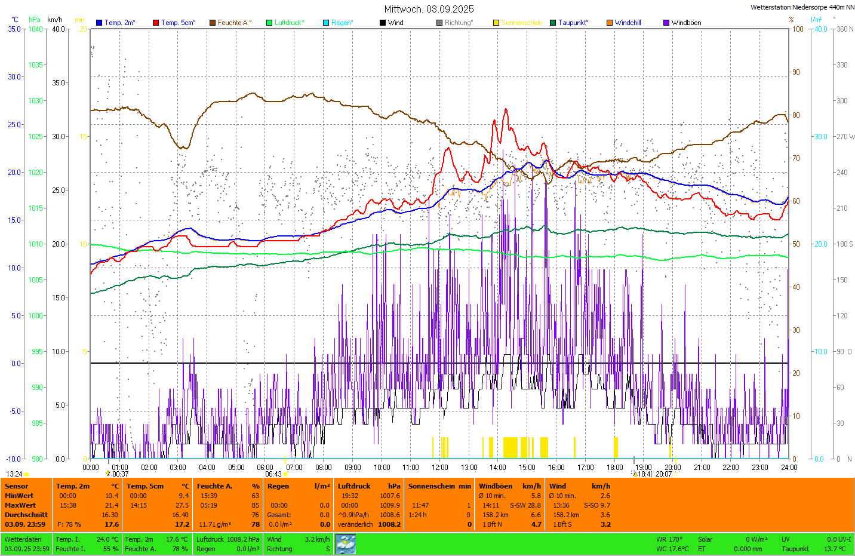Click the Windböen column header in table

click(x=495, y=486)
